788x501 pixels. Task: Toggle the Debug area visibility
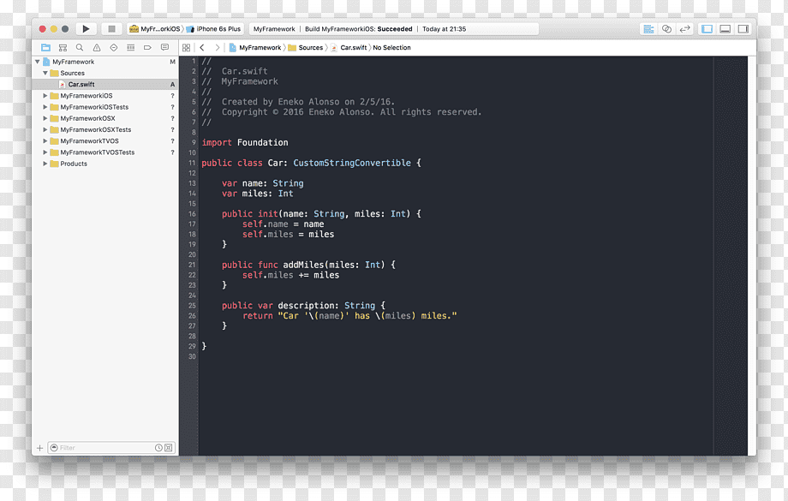725,29
